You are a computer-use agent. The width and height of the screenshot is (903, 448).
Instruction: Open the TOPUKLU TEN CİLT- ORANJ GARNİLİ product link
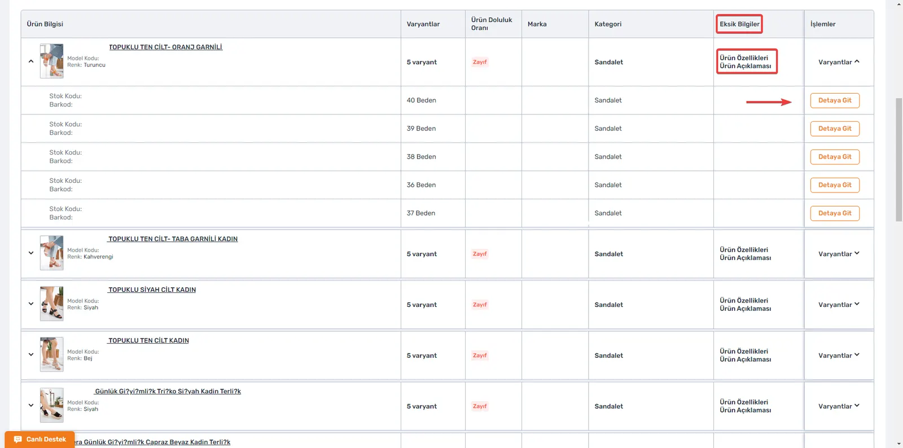165,47
